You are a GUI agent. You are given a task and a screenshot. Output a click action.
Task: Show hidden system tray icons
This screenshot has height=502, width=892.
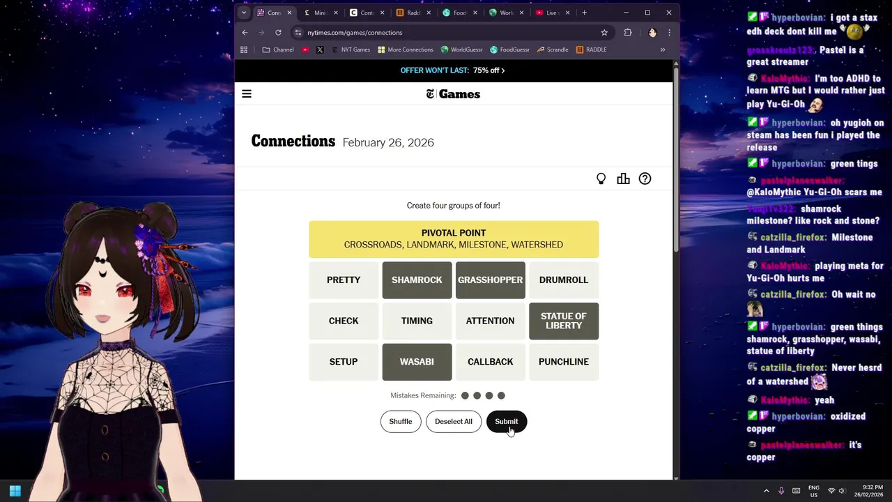[766, 491]
